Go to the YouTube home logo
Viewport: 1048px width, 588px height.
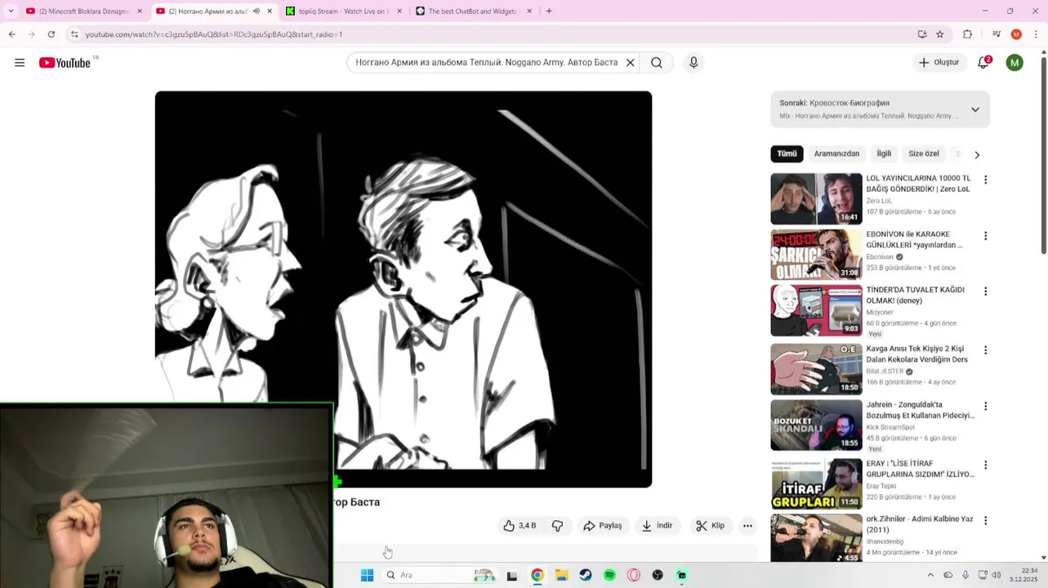(x=65, y=63)
